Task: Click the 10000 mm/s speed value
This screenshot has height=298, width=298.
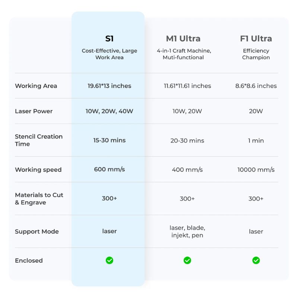Action: coord(256,169)
